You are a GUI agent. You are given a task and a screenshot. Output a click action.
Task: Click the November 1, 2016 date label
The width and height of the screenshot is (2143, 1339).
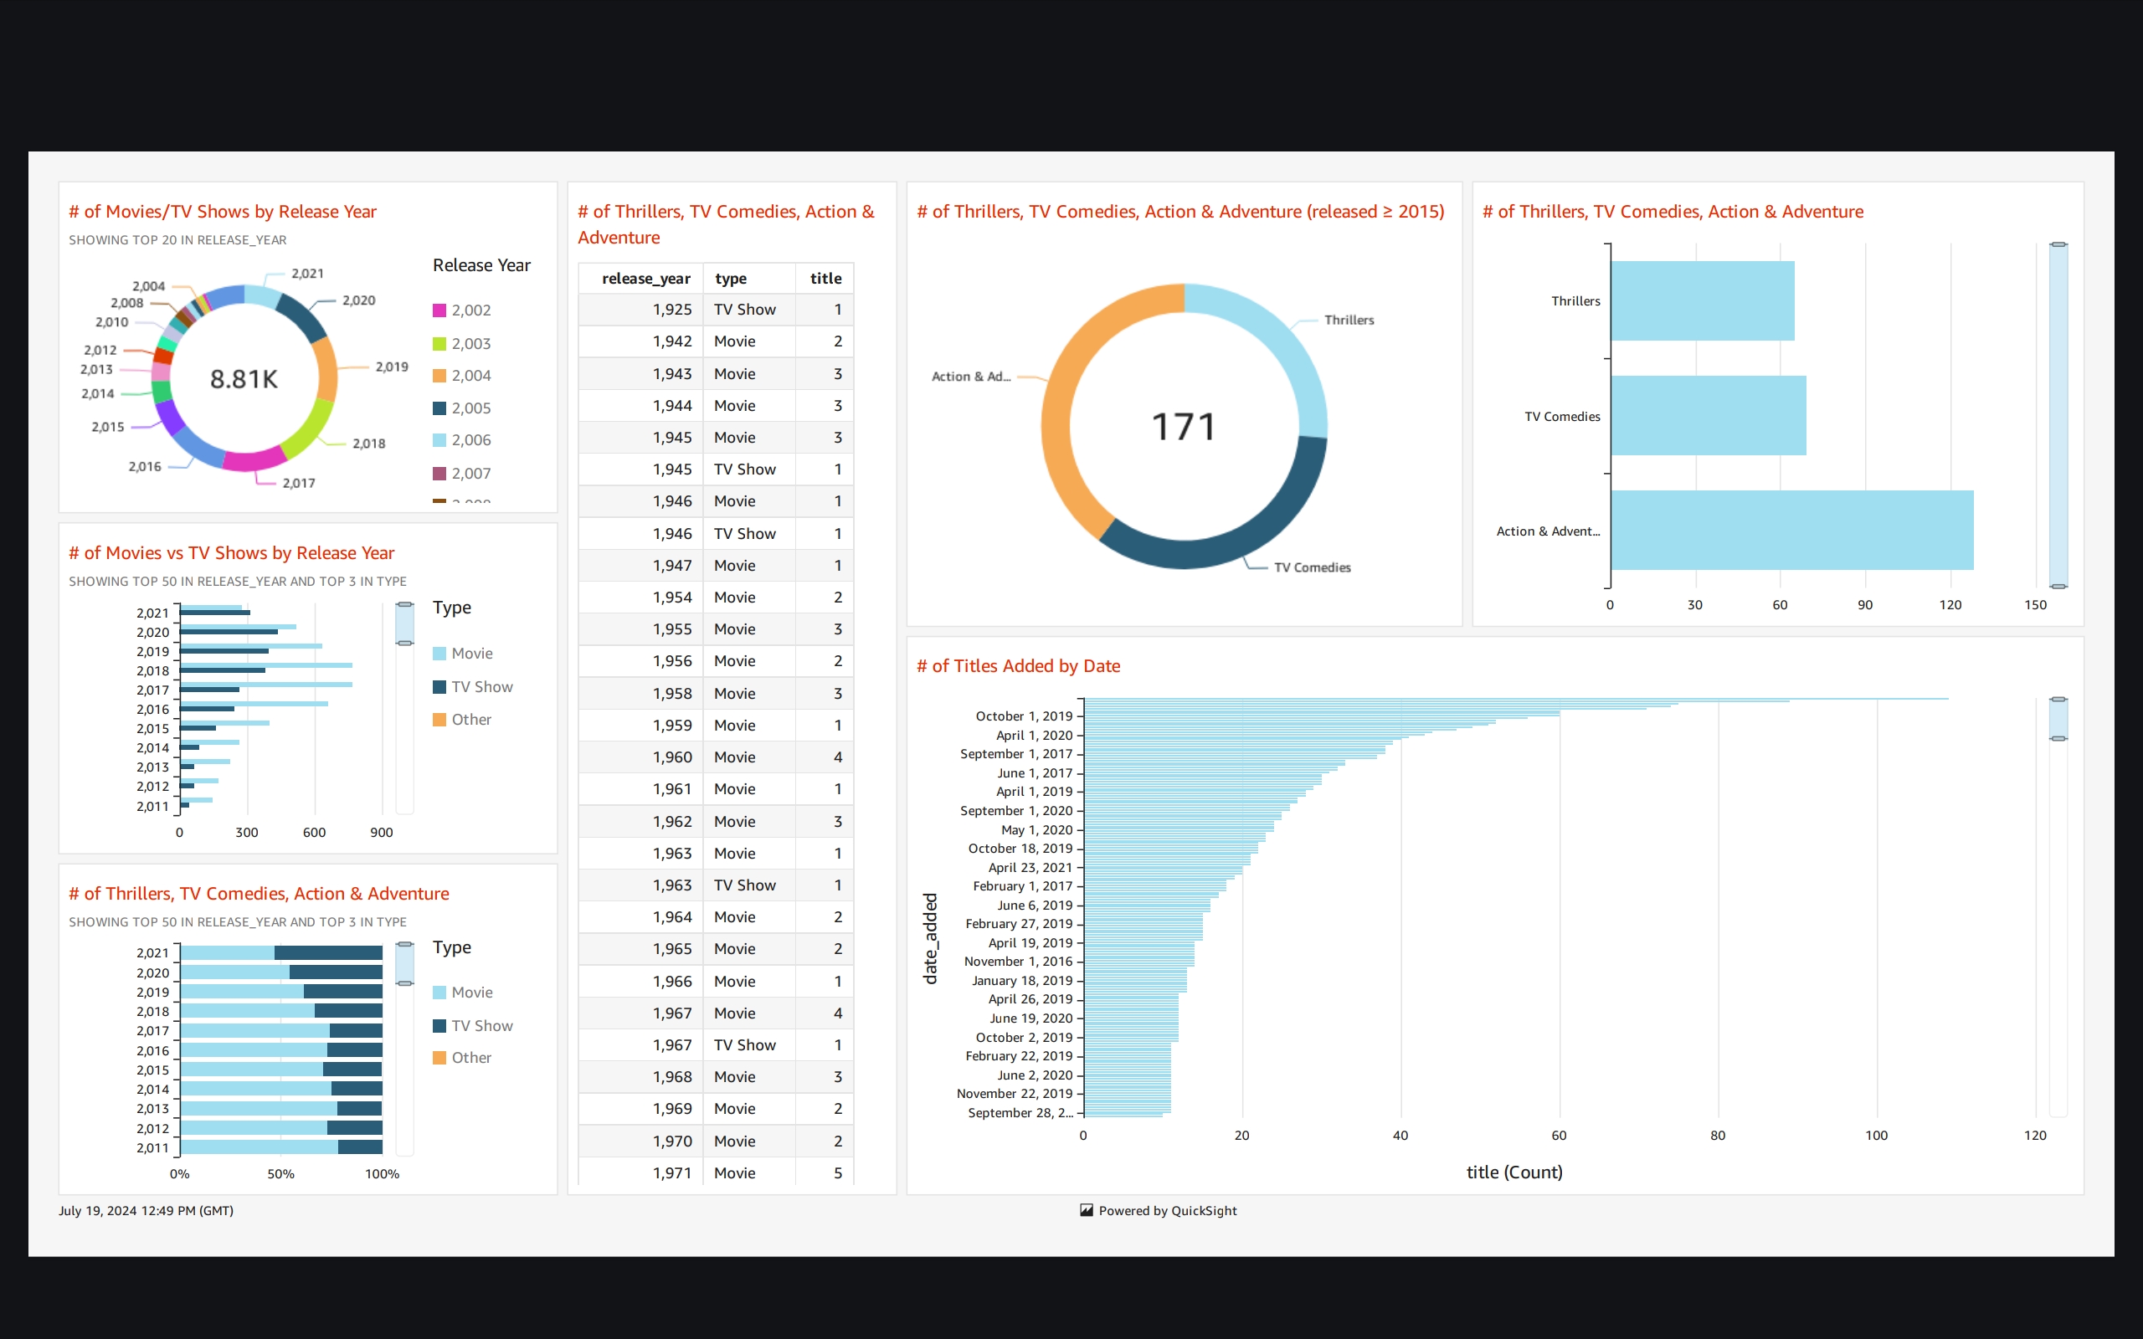[1017, 961]
